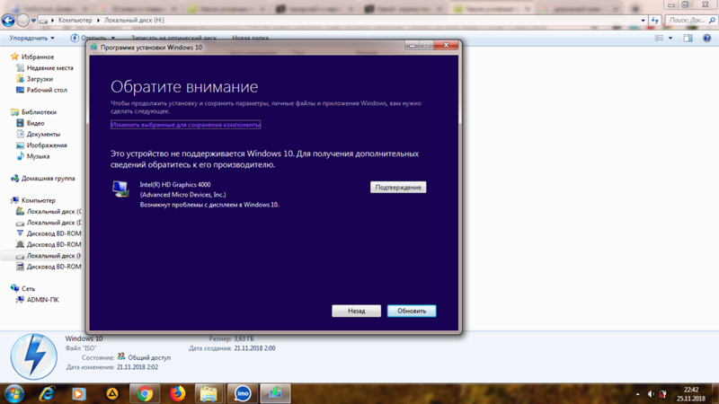
Task: Click the refresh button beside the address bar
Action: click(654, 20)
